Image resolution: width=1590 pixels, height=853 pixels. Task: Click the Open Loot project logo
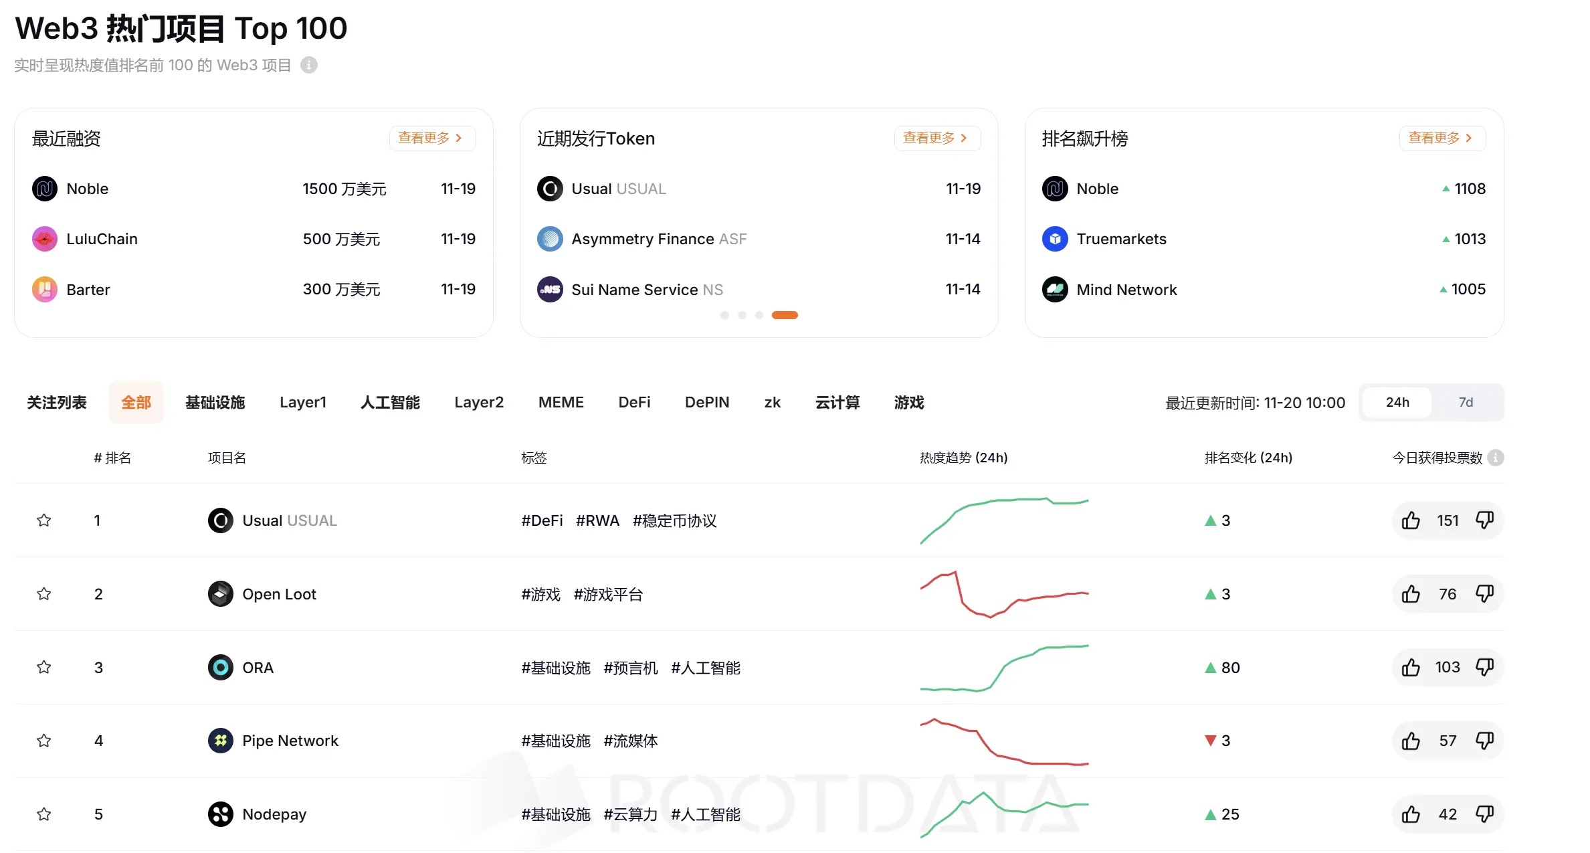(x=220, y=593)
